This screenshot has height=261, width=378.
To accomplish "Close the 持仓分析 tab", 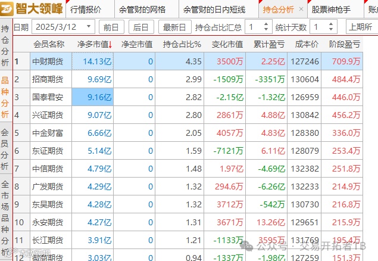I will (x=301, y=9).
